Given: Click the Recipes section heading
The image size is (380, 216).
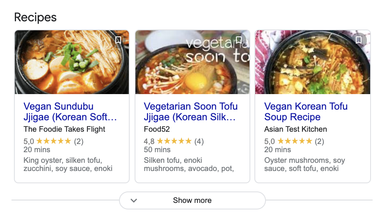Looking at the screenshot, I should pyautogui.click(x=35, y=18).
